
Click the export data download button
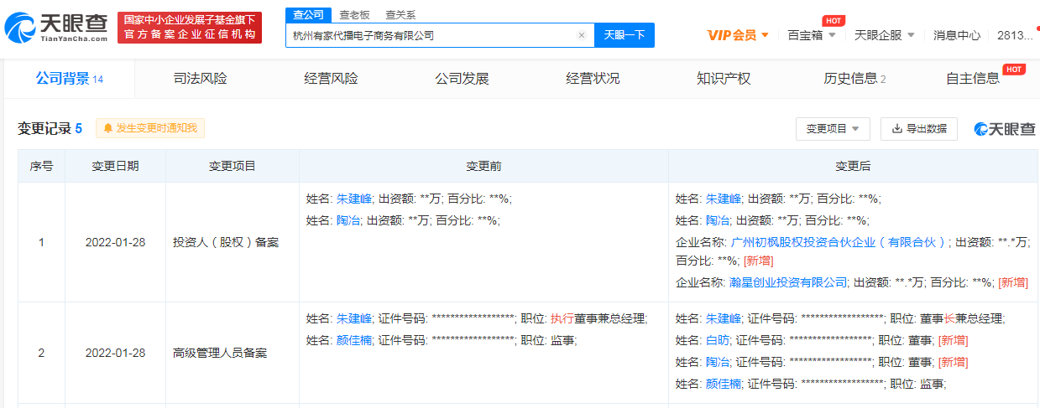(918, 129)
